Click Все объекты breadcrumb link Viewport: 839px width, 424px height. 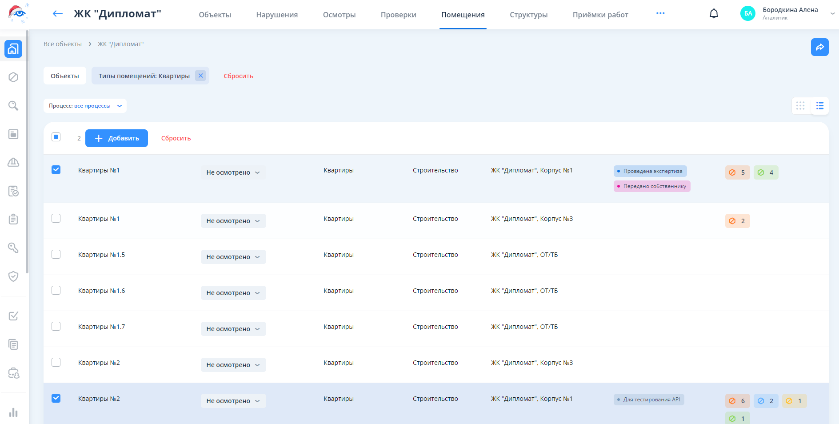[x=63, y=44]
